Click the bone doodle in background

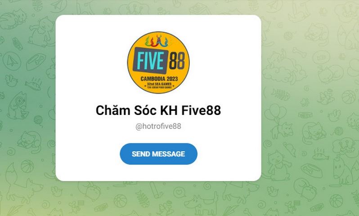[x=299, y=53]
